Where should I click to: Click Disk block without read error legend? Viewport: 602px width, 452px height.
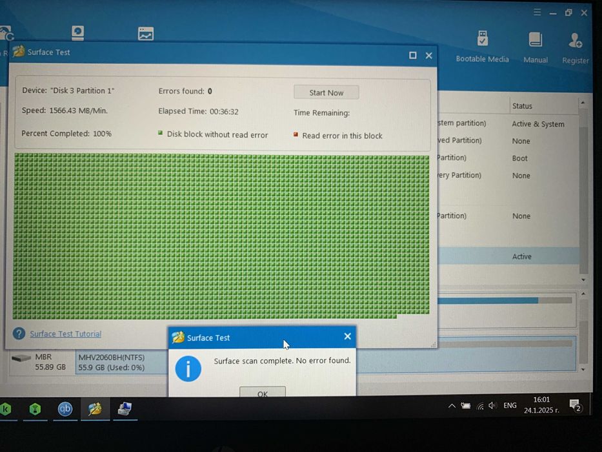[x=213, y=134]
